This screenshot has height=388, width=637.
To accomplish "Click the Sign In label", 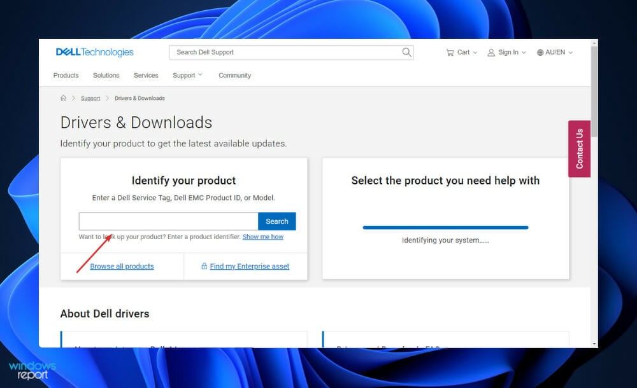I will click(508, 52).
